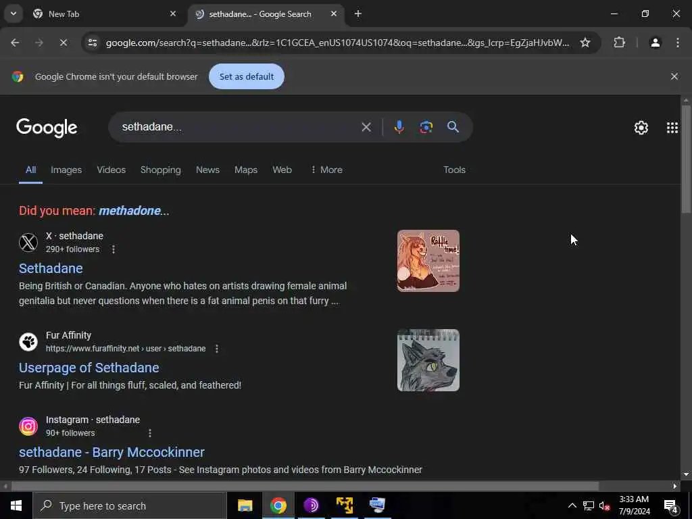Click Set as default button
Image resolution: width=692 pixels, height=519 pixels.
tap(246, 76)
